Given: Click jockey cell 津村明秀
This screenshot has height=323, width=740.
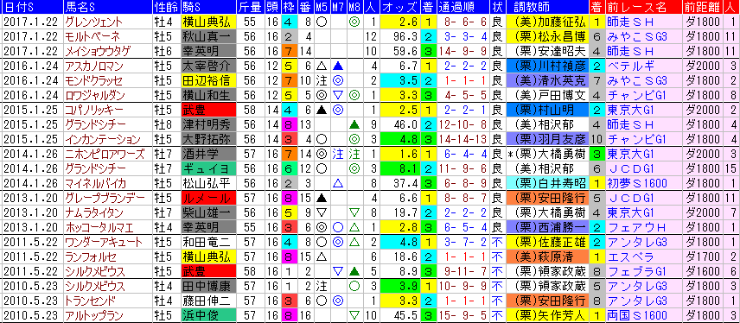Looking at the screenshot, I should point(208,125).
